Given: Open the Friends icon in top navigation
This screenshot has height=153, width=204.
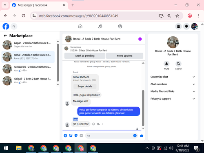Looking at the screenshot, I should click(x=100, y=26).
